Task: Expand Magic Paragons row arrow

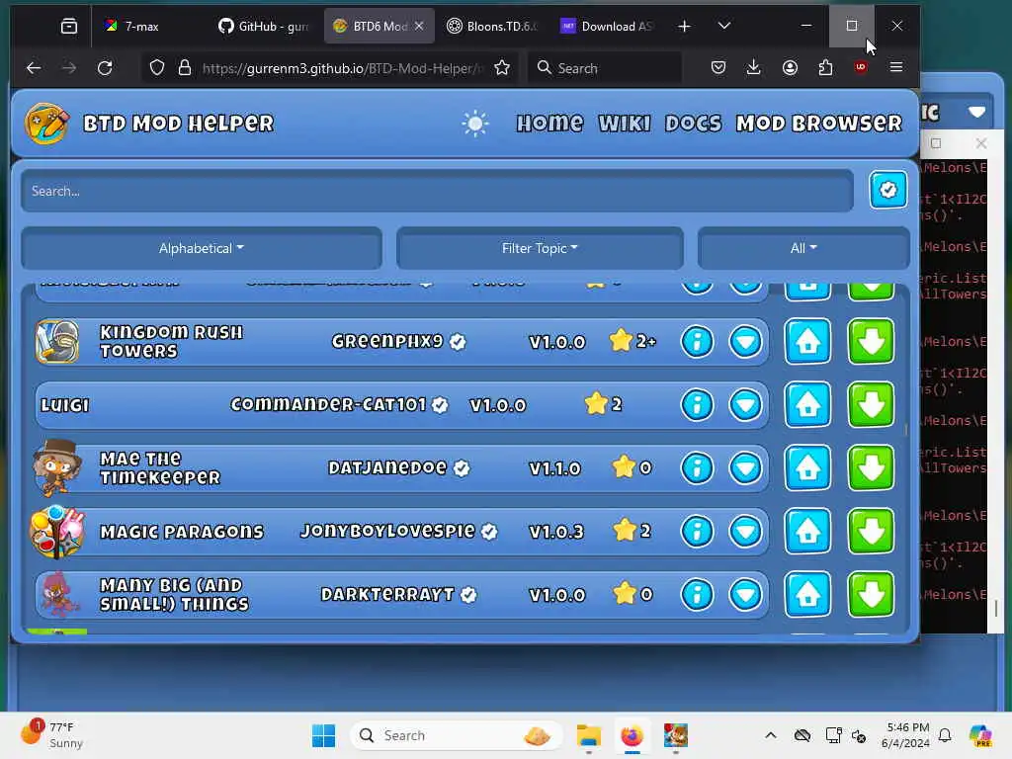Action: [x=745, y=531]
